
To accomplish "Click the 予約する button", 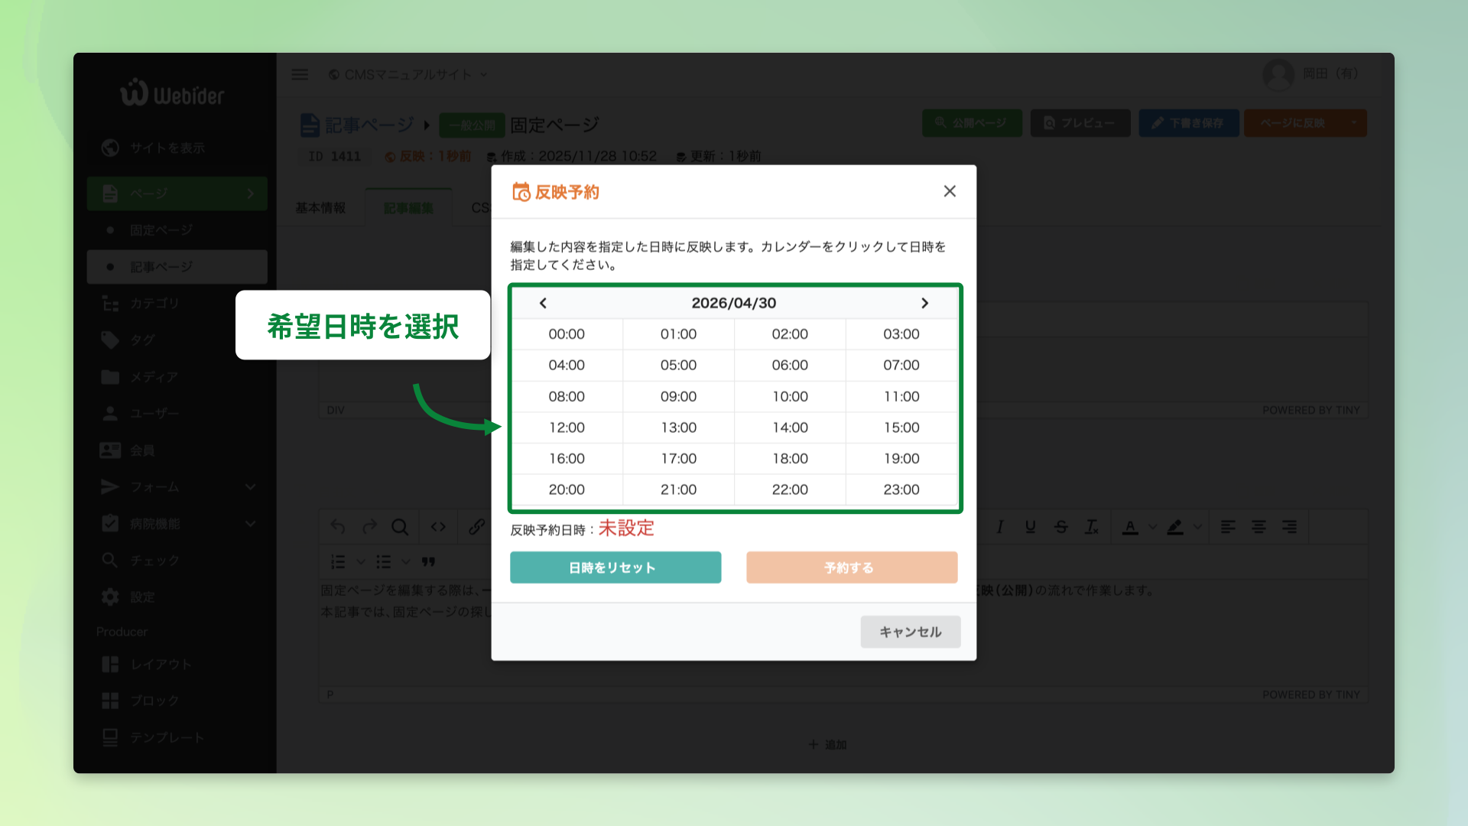I will click(852, 567).
